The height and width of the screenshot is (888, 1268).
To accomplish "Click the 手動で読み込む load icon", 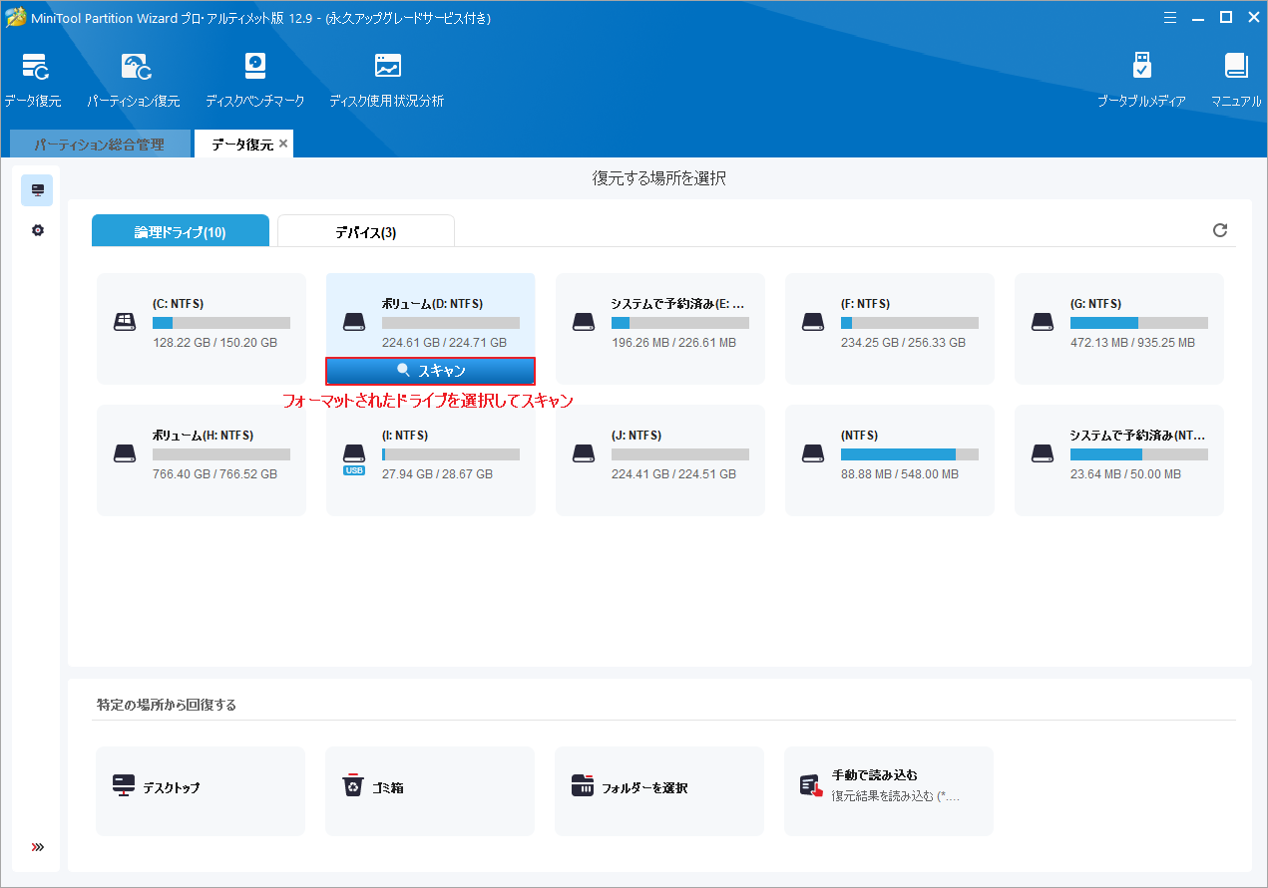I will [812, 786].
